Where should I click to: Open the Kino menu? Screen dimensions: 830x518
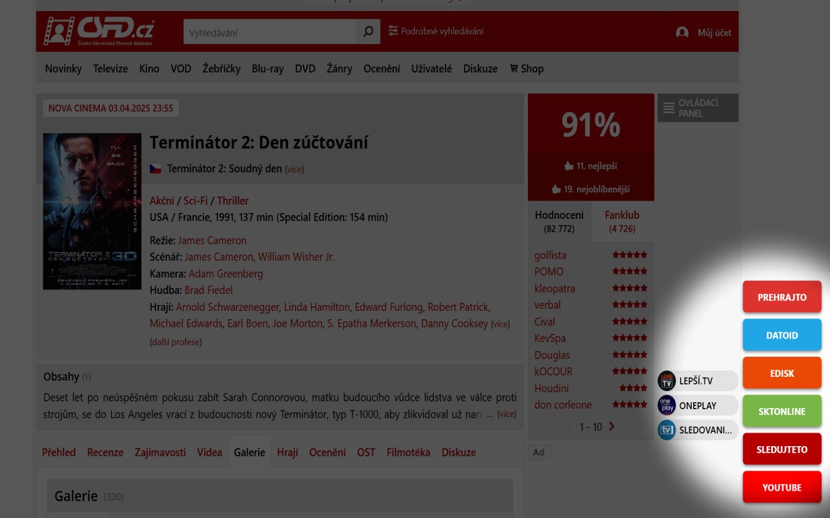pyautogui.click(x=149, y=68)
